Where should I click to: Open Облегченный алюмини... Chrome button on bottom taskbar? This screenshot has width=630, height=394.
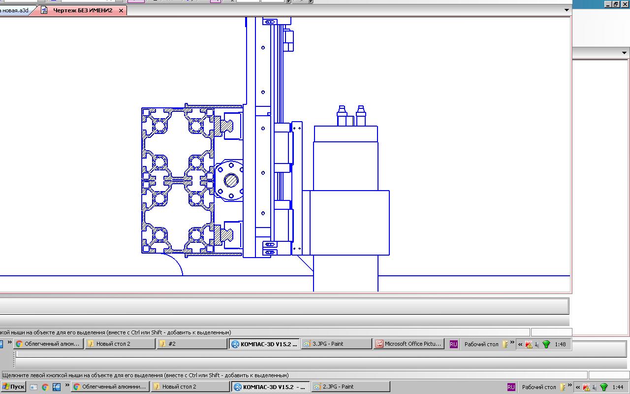click(x=110, y=387)
